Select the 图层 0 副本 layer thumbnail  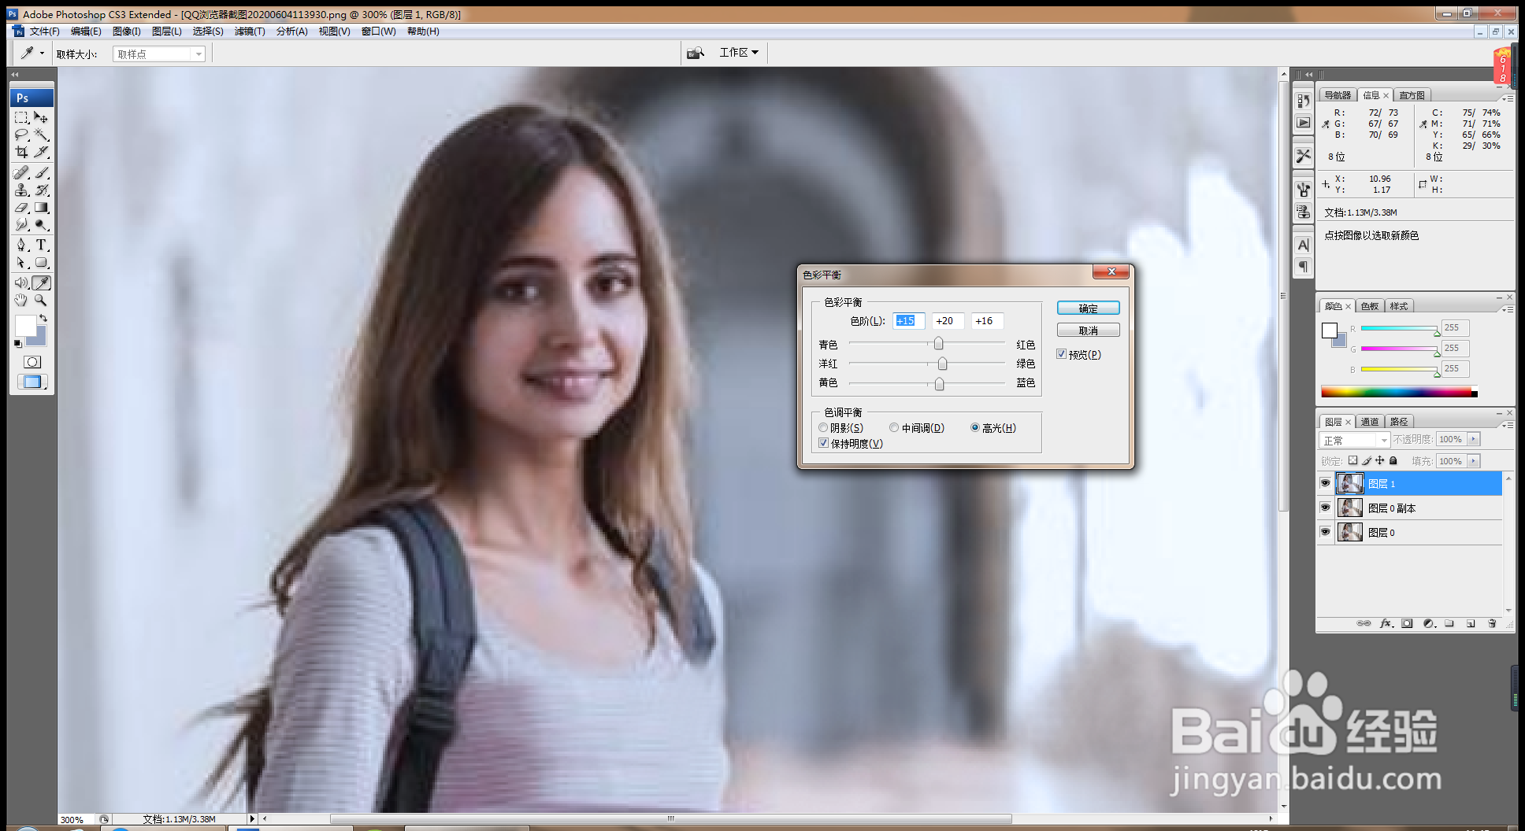click(1349, 508)
